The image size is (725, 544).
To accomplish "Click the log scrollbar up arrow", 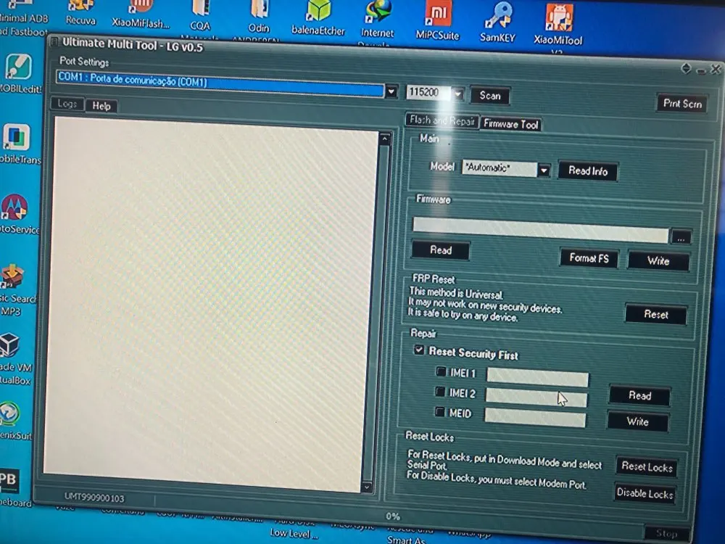I will [385, 139].
